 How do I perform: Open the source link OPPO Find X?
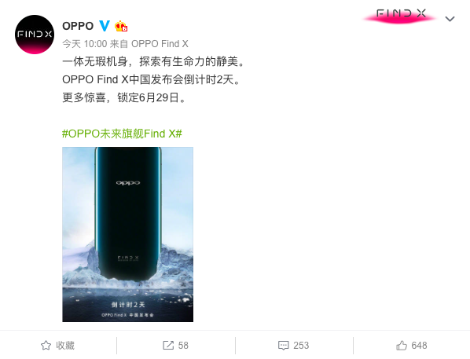(160, 44)
